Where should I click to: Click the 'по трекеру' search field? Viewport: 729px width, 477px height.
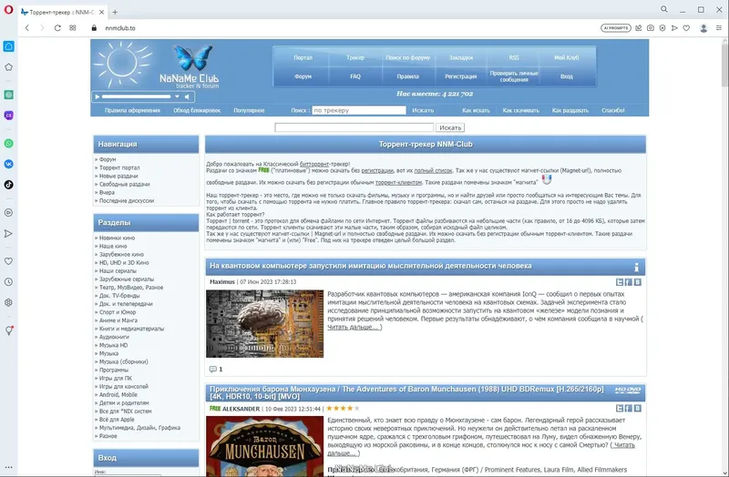pyautogui.click(x=359, y=110)
